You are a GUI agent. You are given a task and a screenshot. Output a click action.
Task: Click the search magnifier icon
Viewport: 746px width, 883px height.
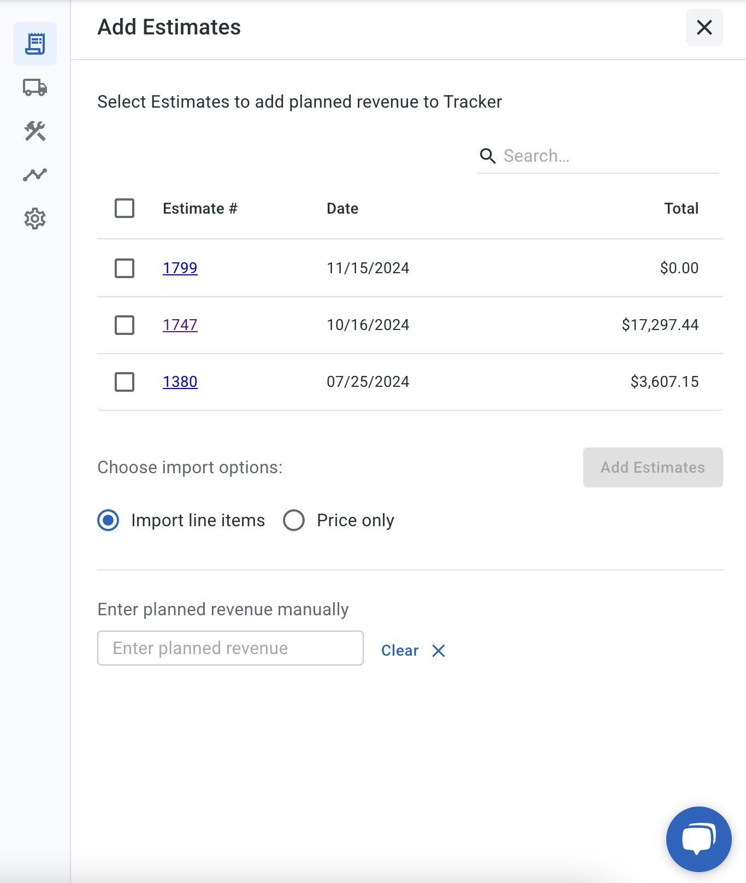(x=488, y=156)
